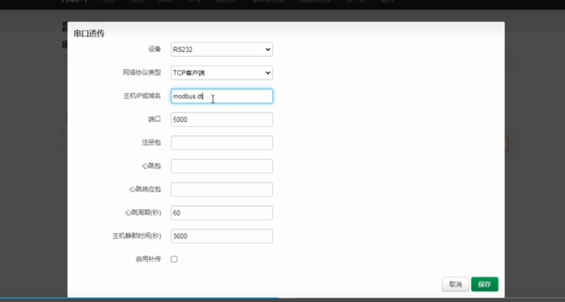
Task: Click the empty 注册包 input field
Action: [x=221, y=143]
